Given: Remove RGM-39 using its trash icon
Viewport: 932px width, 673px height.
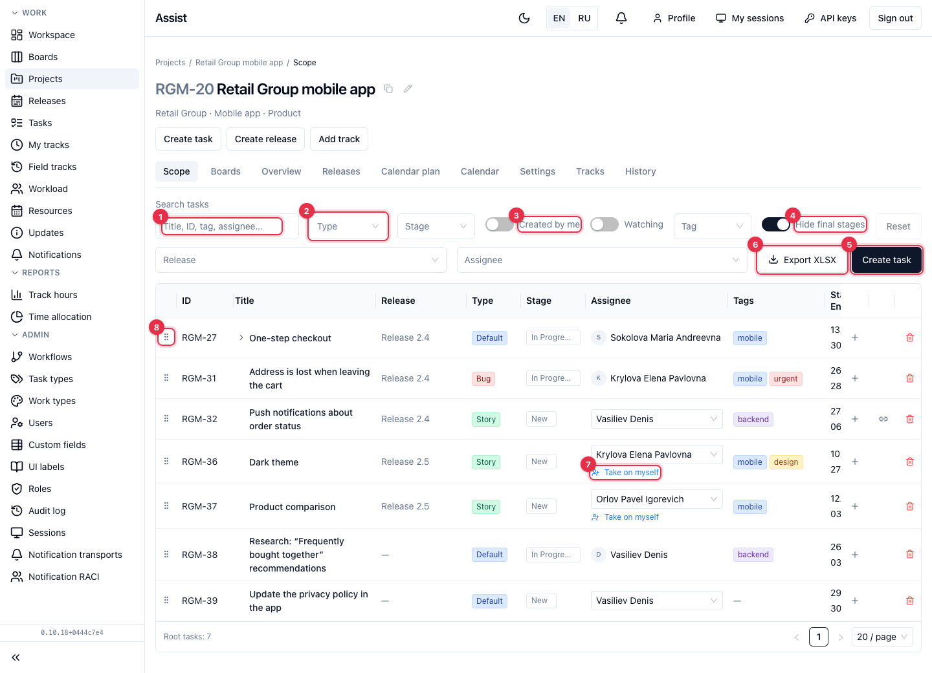Looking at the screenshot, I should click(x=910, y=601).
